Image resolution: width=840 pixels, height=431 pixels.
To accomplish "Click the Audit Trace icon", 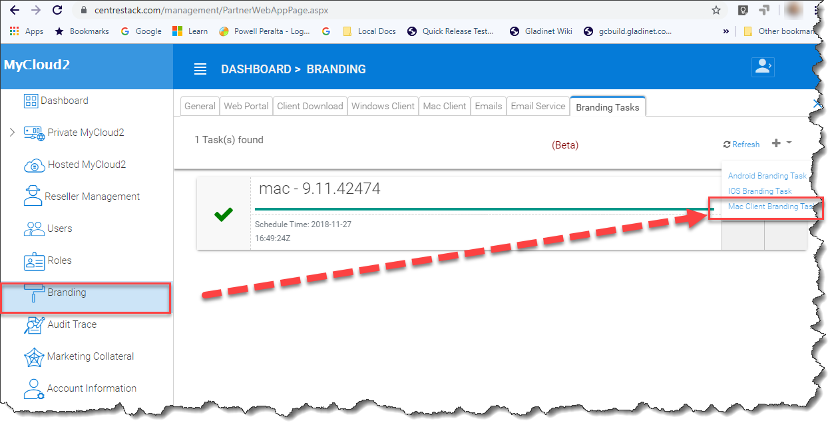I will tap(34, 324).
